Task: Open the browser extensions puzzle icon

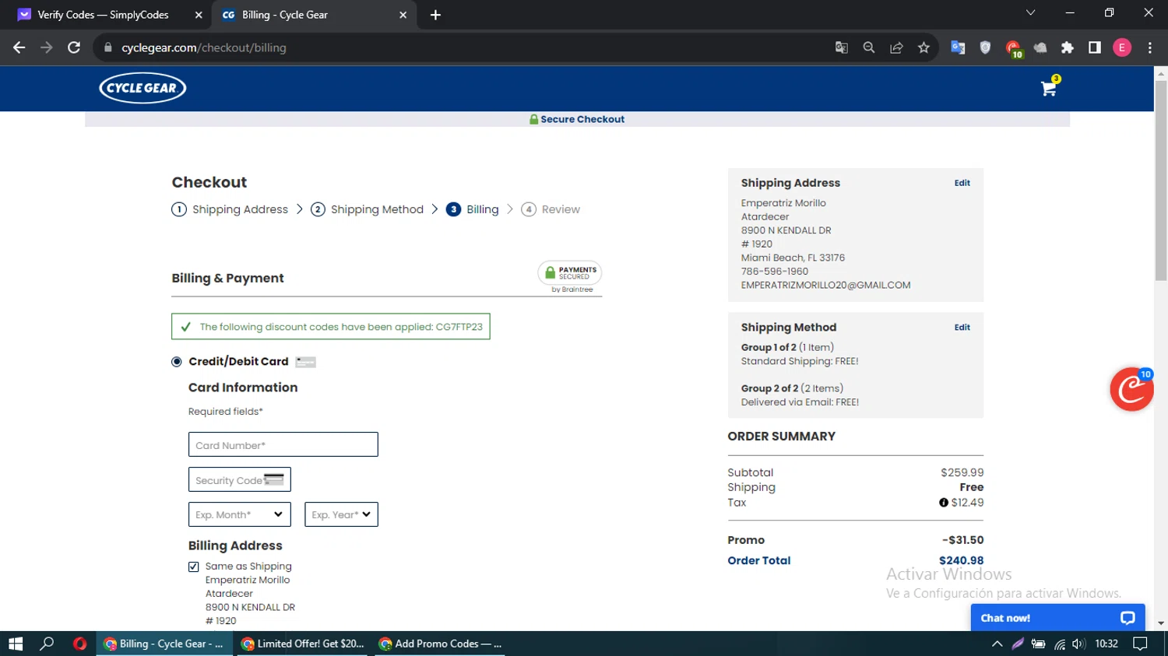Action: (1067, 47)
